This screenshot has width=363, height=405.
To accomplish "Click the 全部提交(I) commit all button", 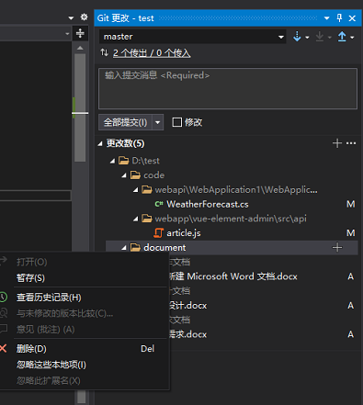I will (125, 122).
